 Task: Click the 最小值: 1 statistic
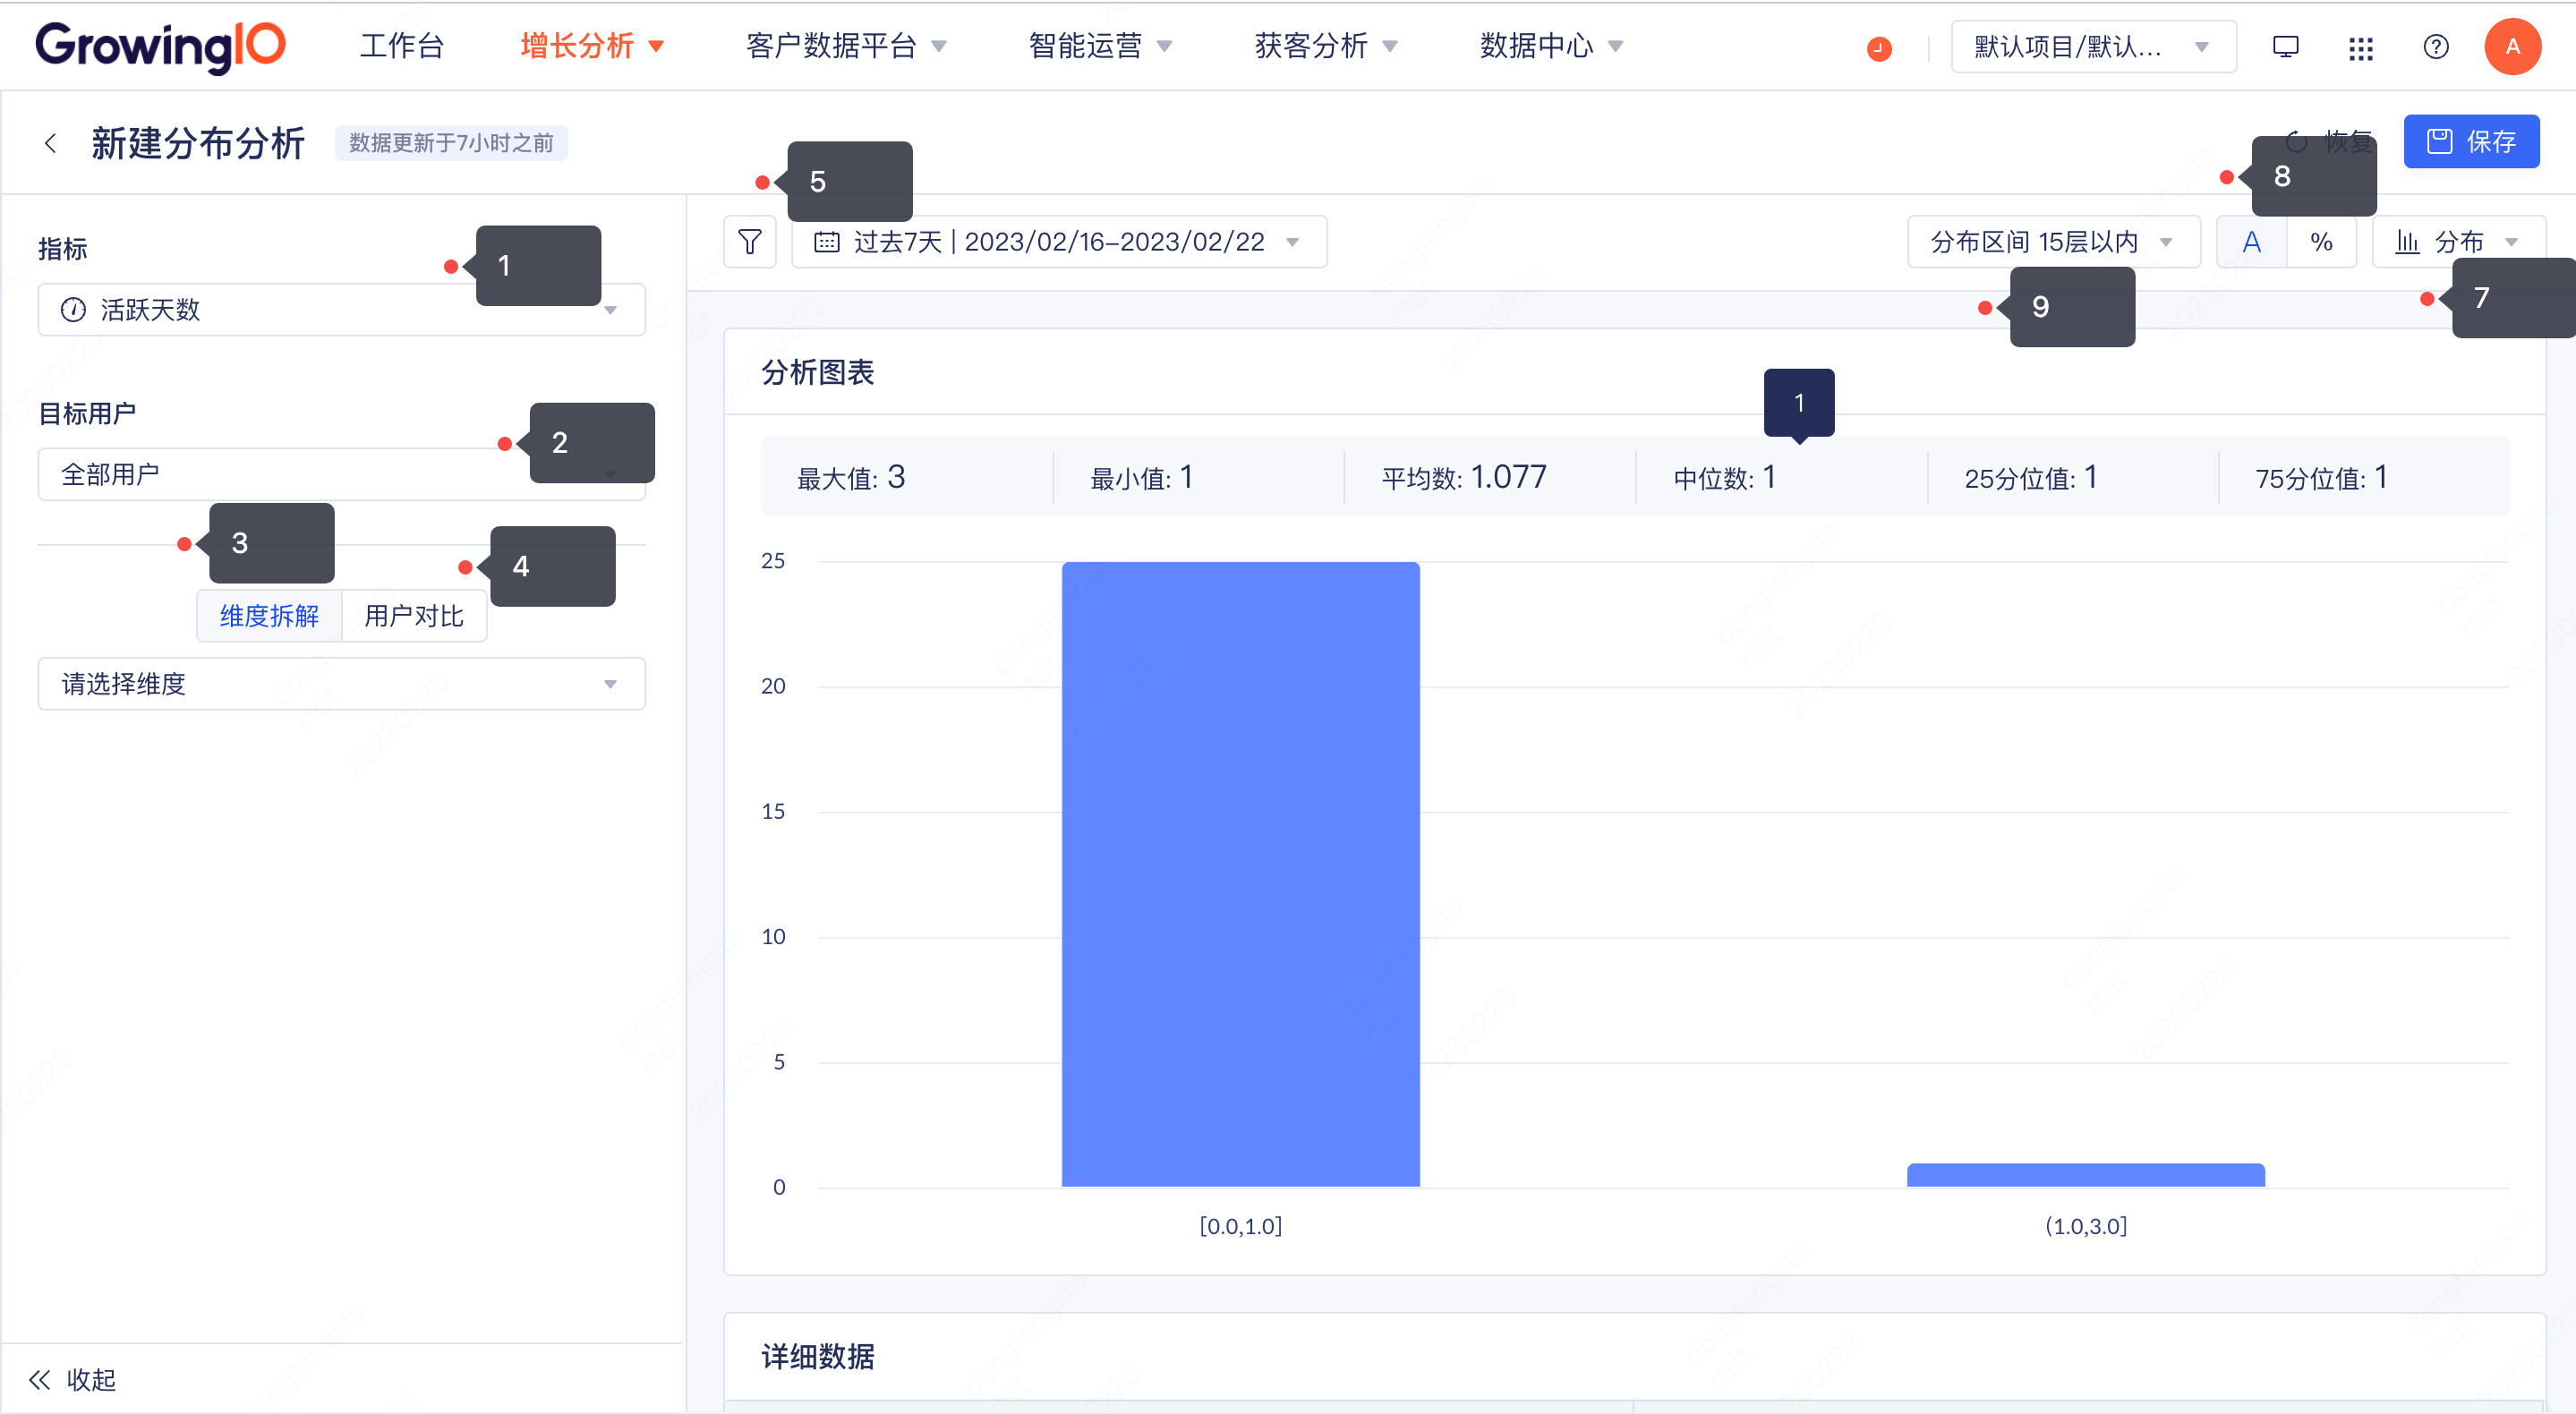pos(1142,477)
